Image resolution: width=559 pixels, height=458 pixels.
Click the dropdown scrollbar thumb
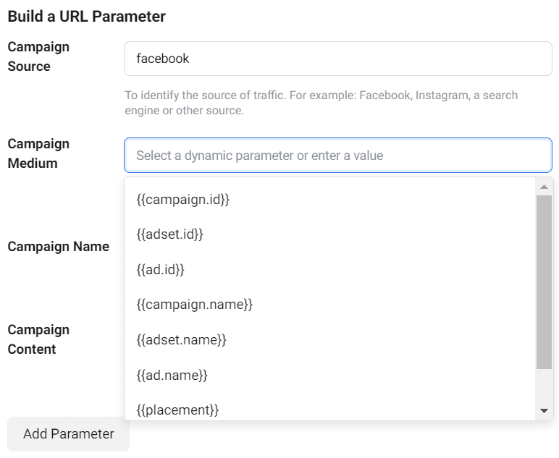click(x=544, y=282)
